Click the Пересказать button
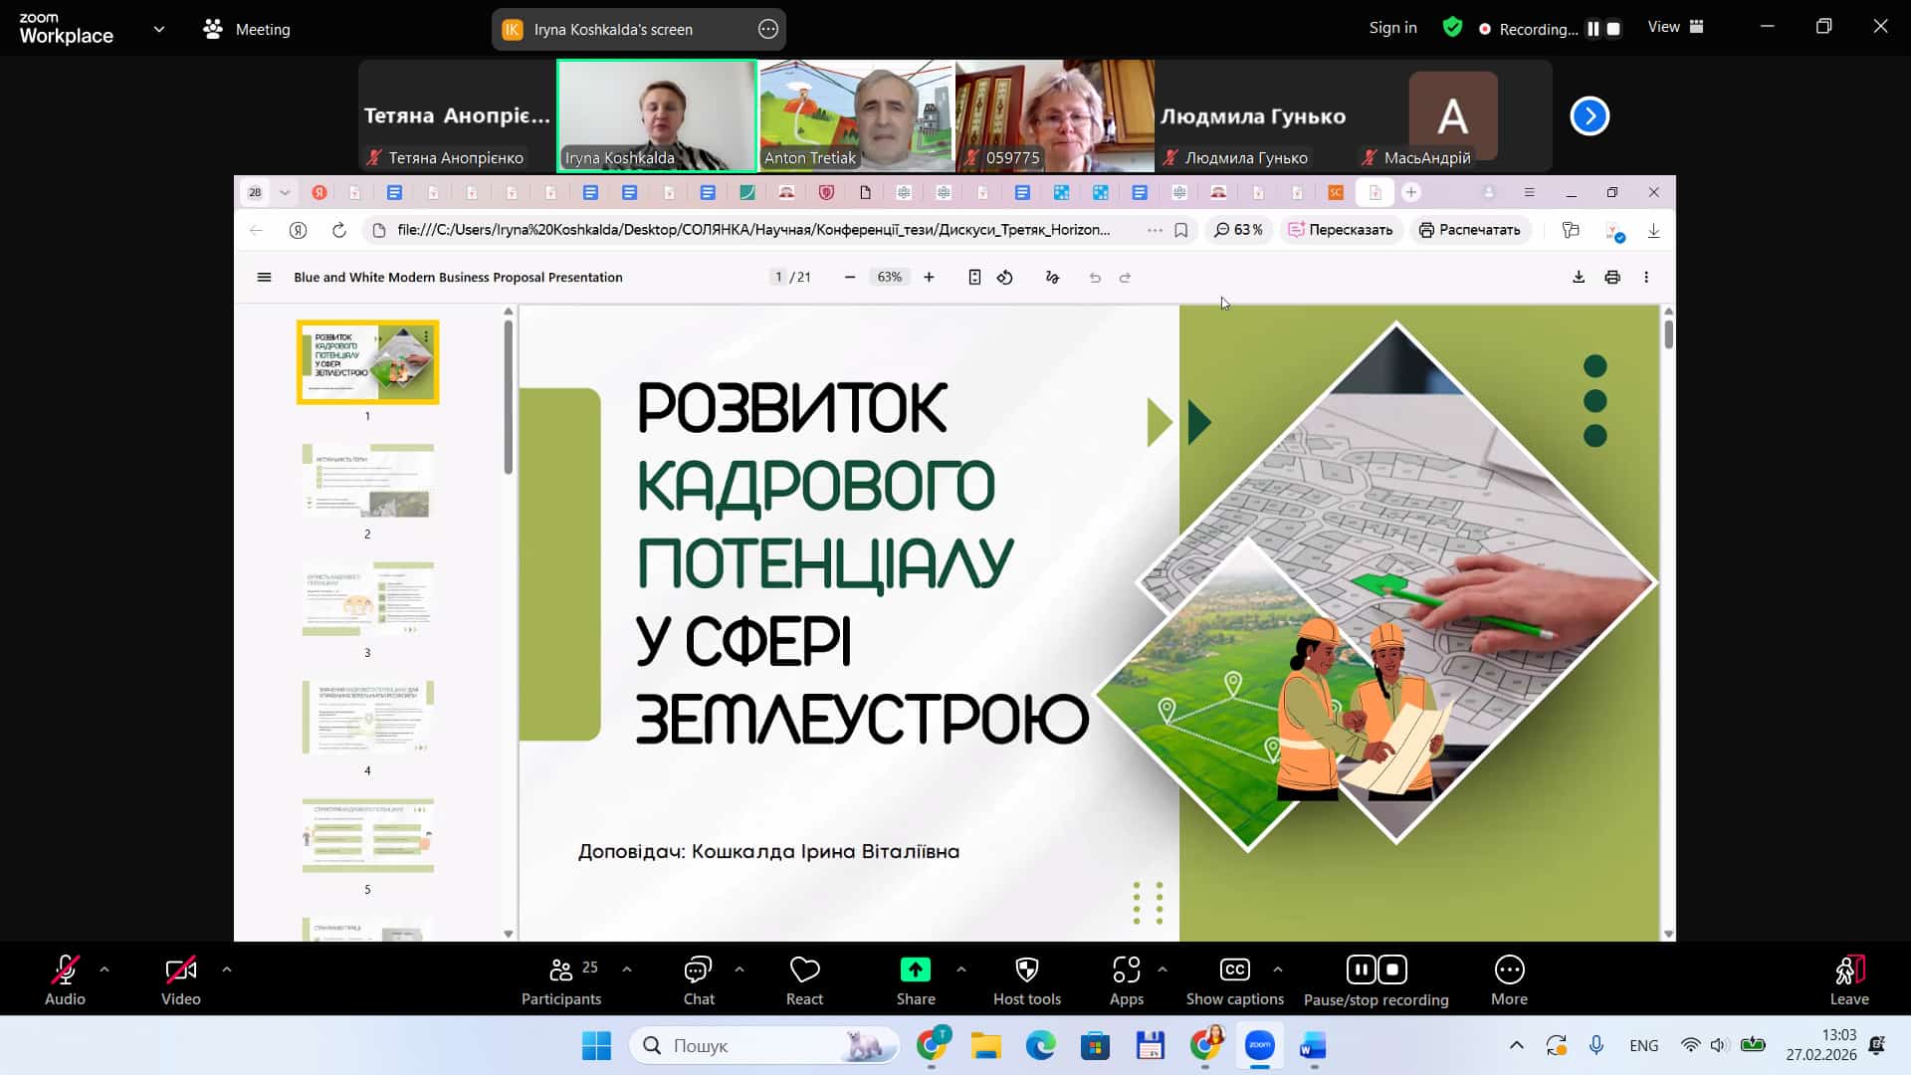The image size is (1911, 1075). click(x=1340, y=230)
